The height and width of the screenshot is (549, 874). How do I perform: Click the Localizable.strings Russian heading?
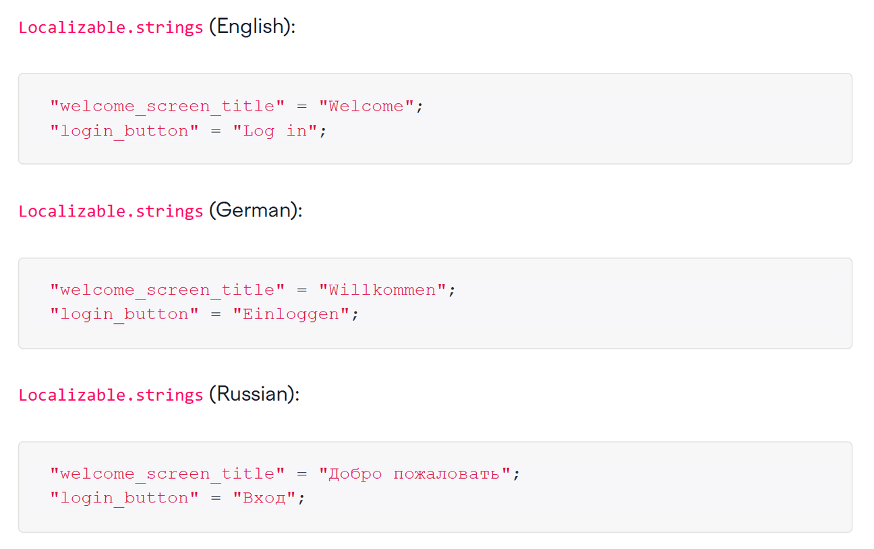pyautogui.click(x=111, y=394)
